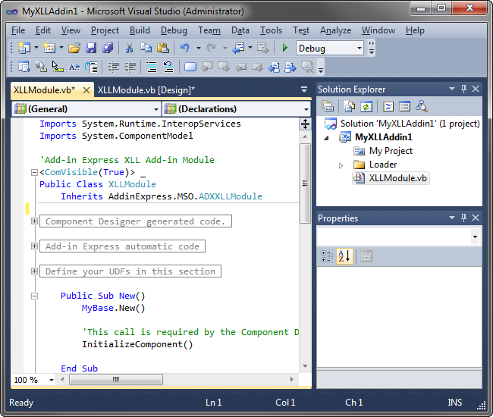The image size is (493, 417).
Task: Click the Undo arrow icon
Action: [184, 48]
